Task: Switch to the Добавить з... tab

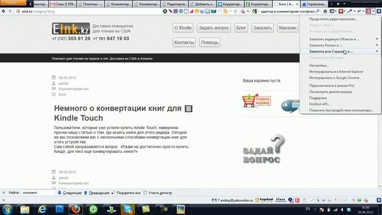Action: point(203,4)
